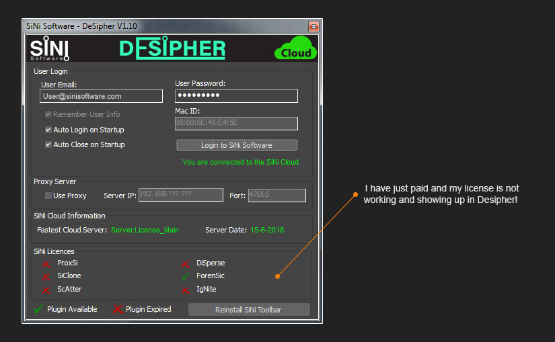Screen dimensions: 555x342
Task: Click the Plugin Expired red X icon
Action: pos(118,309)
